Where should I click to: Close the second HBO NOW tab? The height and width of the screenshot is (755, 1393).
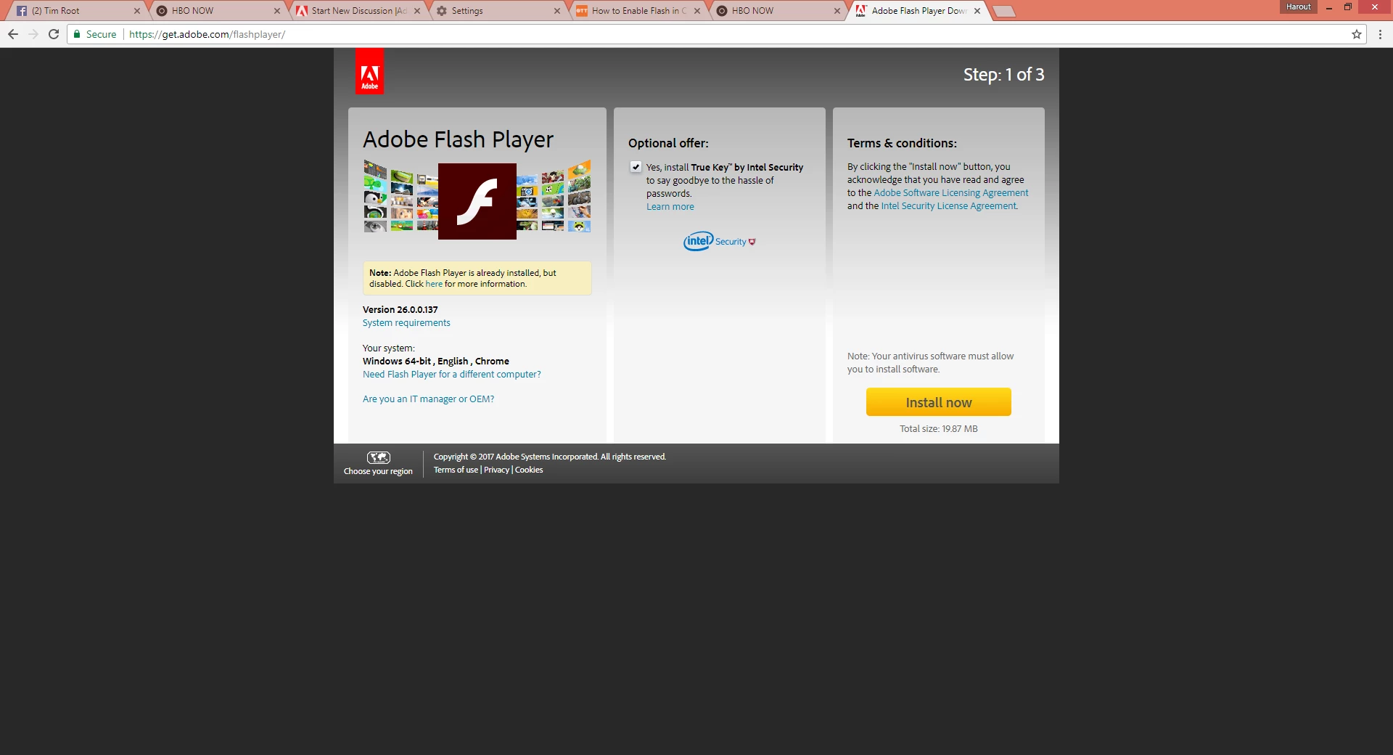(837, 11)
